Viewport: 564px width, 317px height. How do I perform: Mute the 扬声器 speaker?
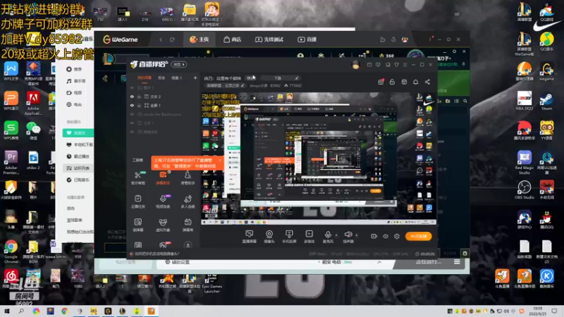(x=348, y=237)
